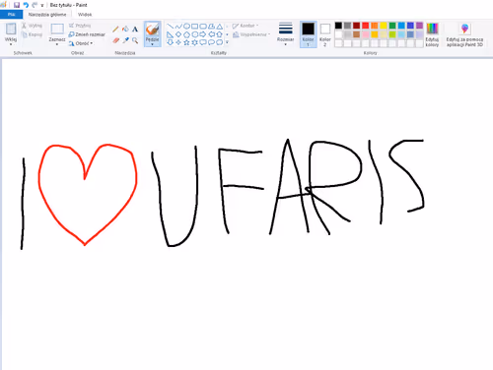Screen dimensions: 493x370
Task: Choose the rounded rectangle shape
Action: click(x=203, y=27)
